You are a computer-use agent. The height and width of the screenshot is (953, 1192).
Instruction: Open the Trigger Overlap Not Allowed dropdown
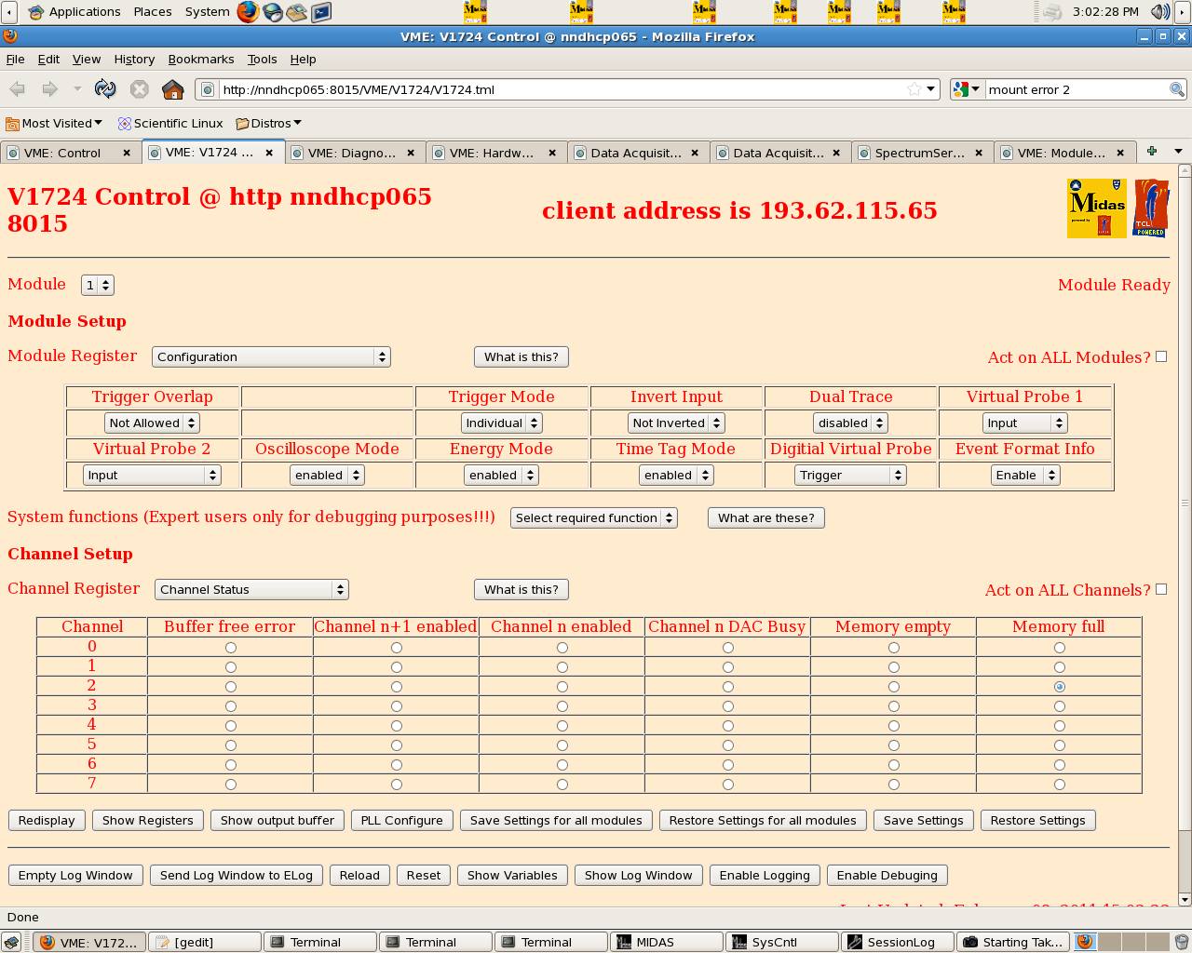[x=152, y=423]
